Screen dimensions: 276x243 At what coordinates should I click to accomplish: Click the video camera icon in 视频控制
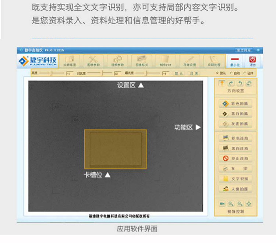[x=222, y=204]
